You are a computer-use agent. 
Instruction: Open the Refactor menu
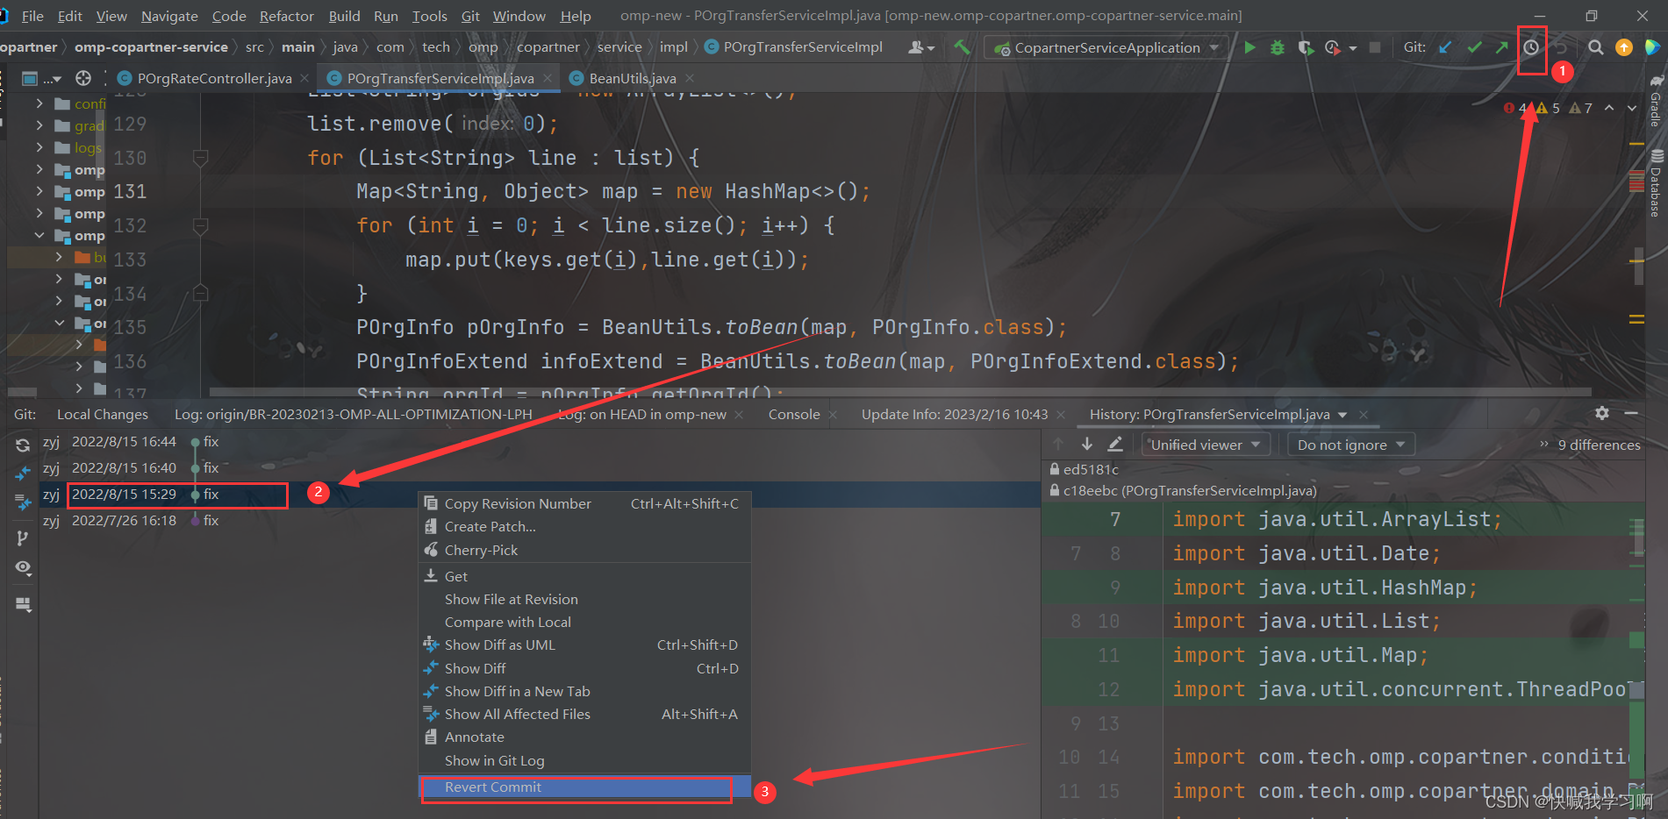[286, 16]
